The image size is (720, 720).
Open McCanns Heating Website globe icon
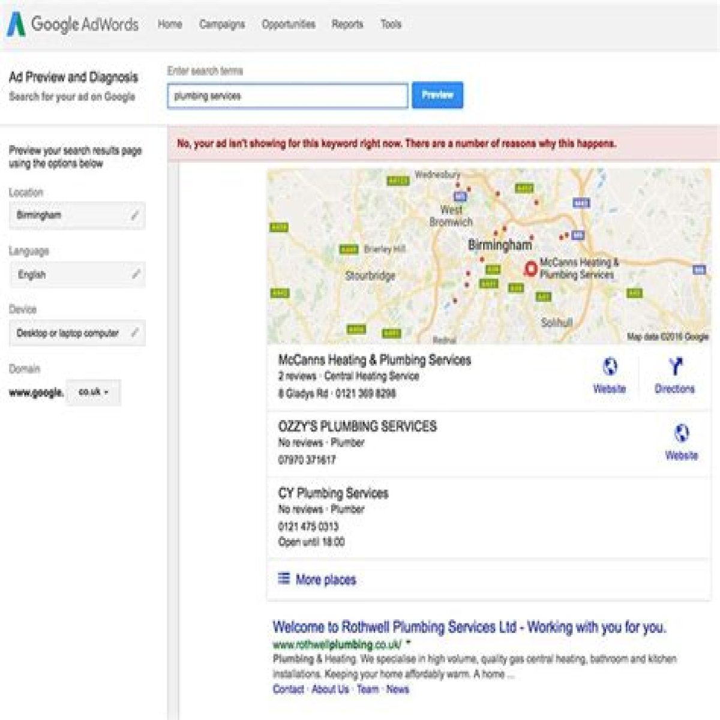[x=610, y=367]
